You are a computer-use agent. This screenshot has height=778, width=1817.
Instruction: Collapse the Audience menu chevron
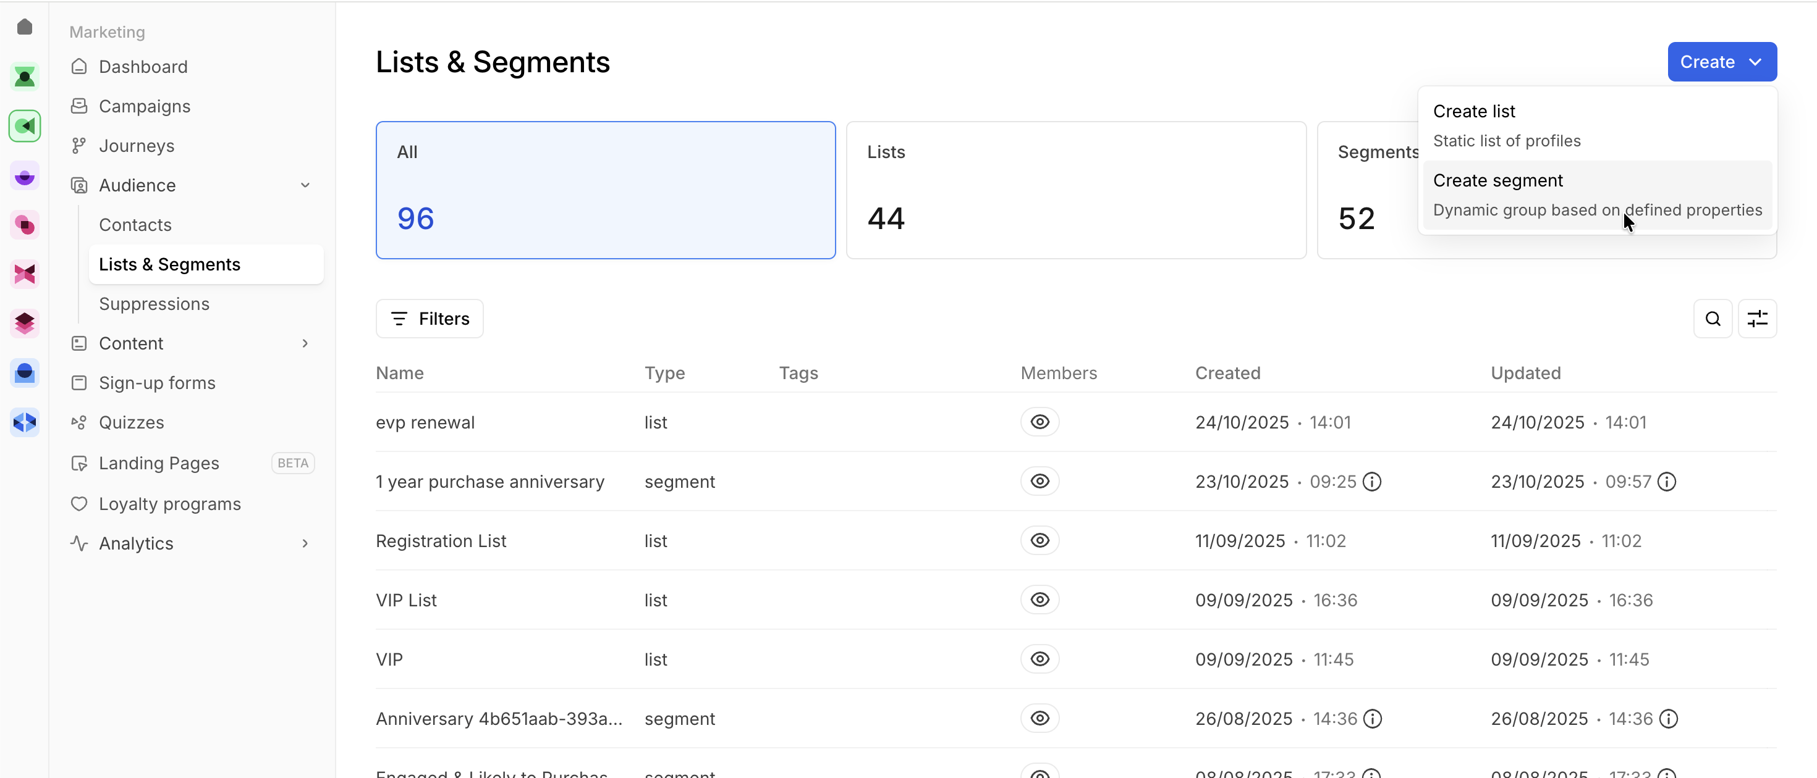[305, 185]
